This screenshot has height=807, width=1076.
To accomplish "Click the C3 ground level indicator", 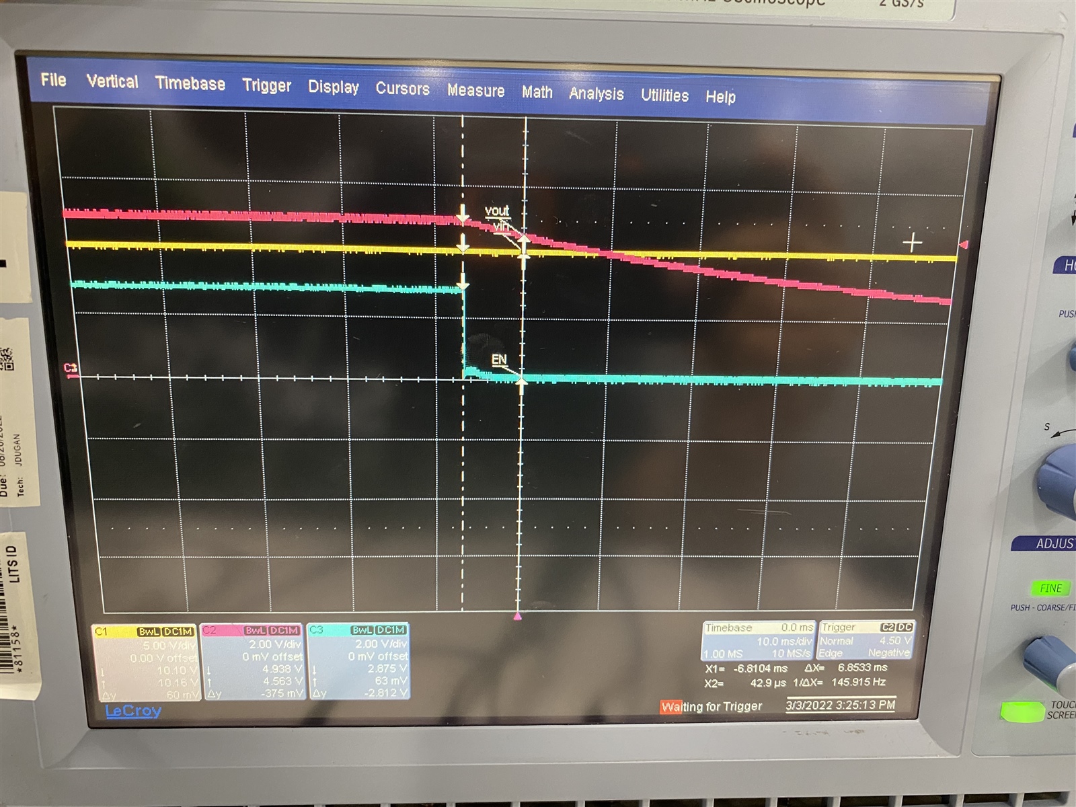I will coord(71,370).
